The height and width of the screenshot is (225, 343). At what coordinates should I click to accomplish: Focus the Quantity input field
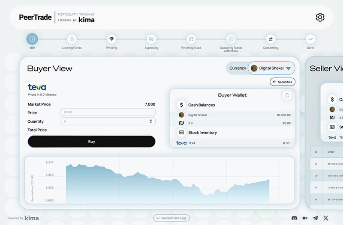pos(108,121)
